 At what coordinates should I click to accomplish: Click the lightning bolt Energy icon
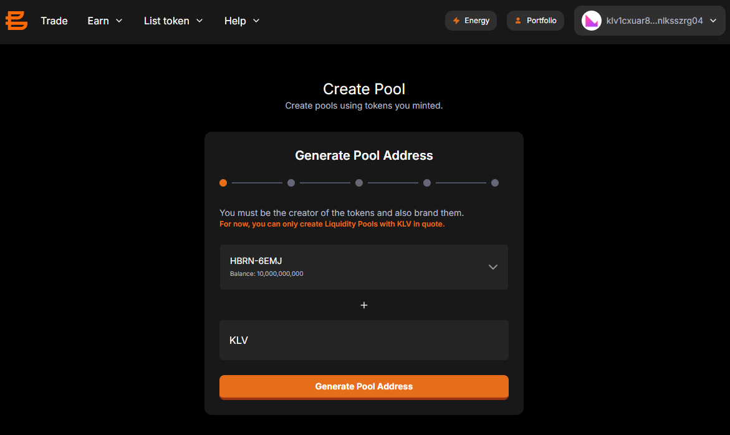(x=456, y=21)
